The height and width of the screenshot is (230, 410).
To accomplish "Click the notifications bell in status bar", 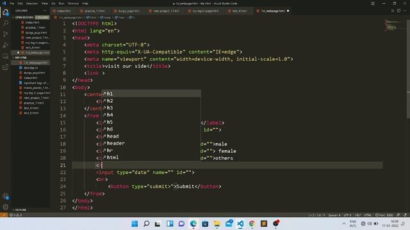I will click(405, 215).
